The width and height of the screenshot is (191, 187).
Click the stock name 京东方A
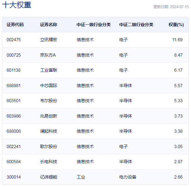pos(48,55)
